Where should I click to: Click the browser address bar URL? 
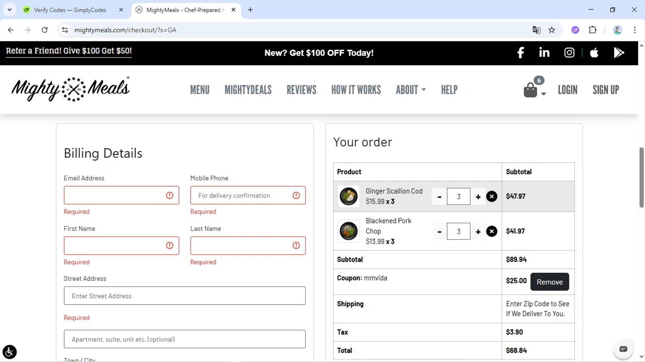point(125,30)
